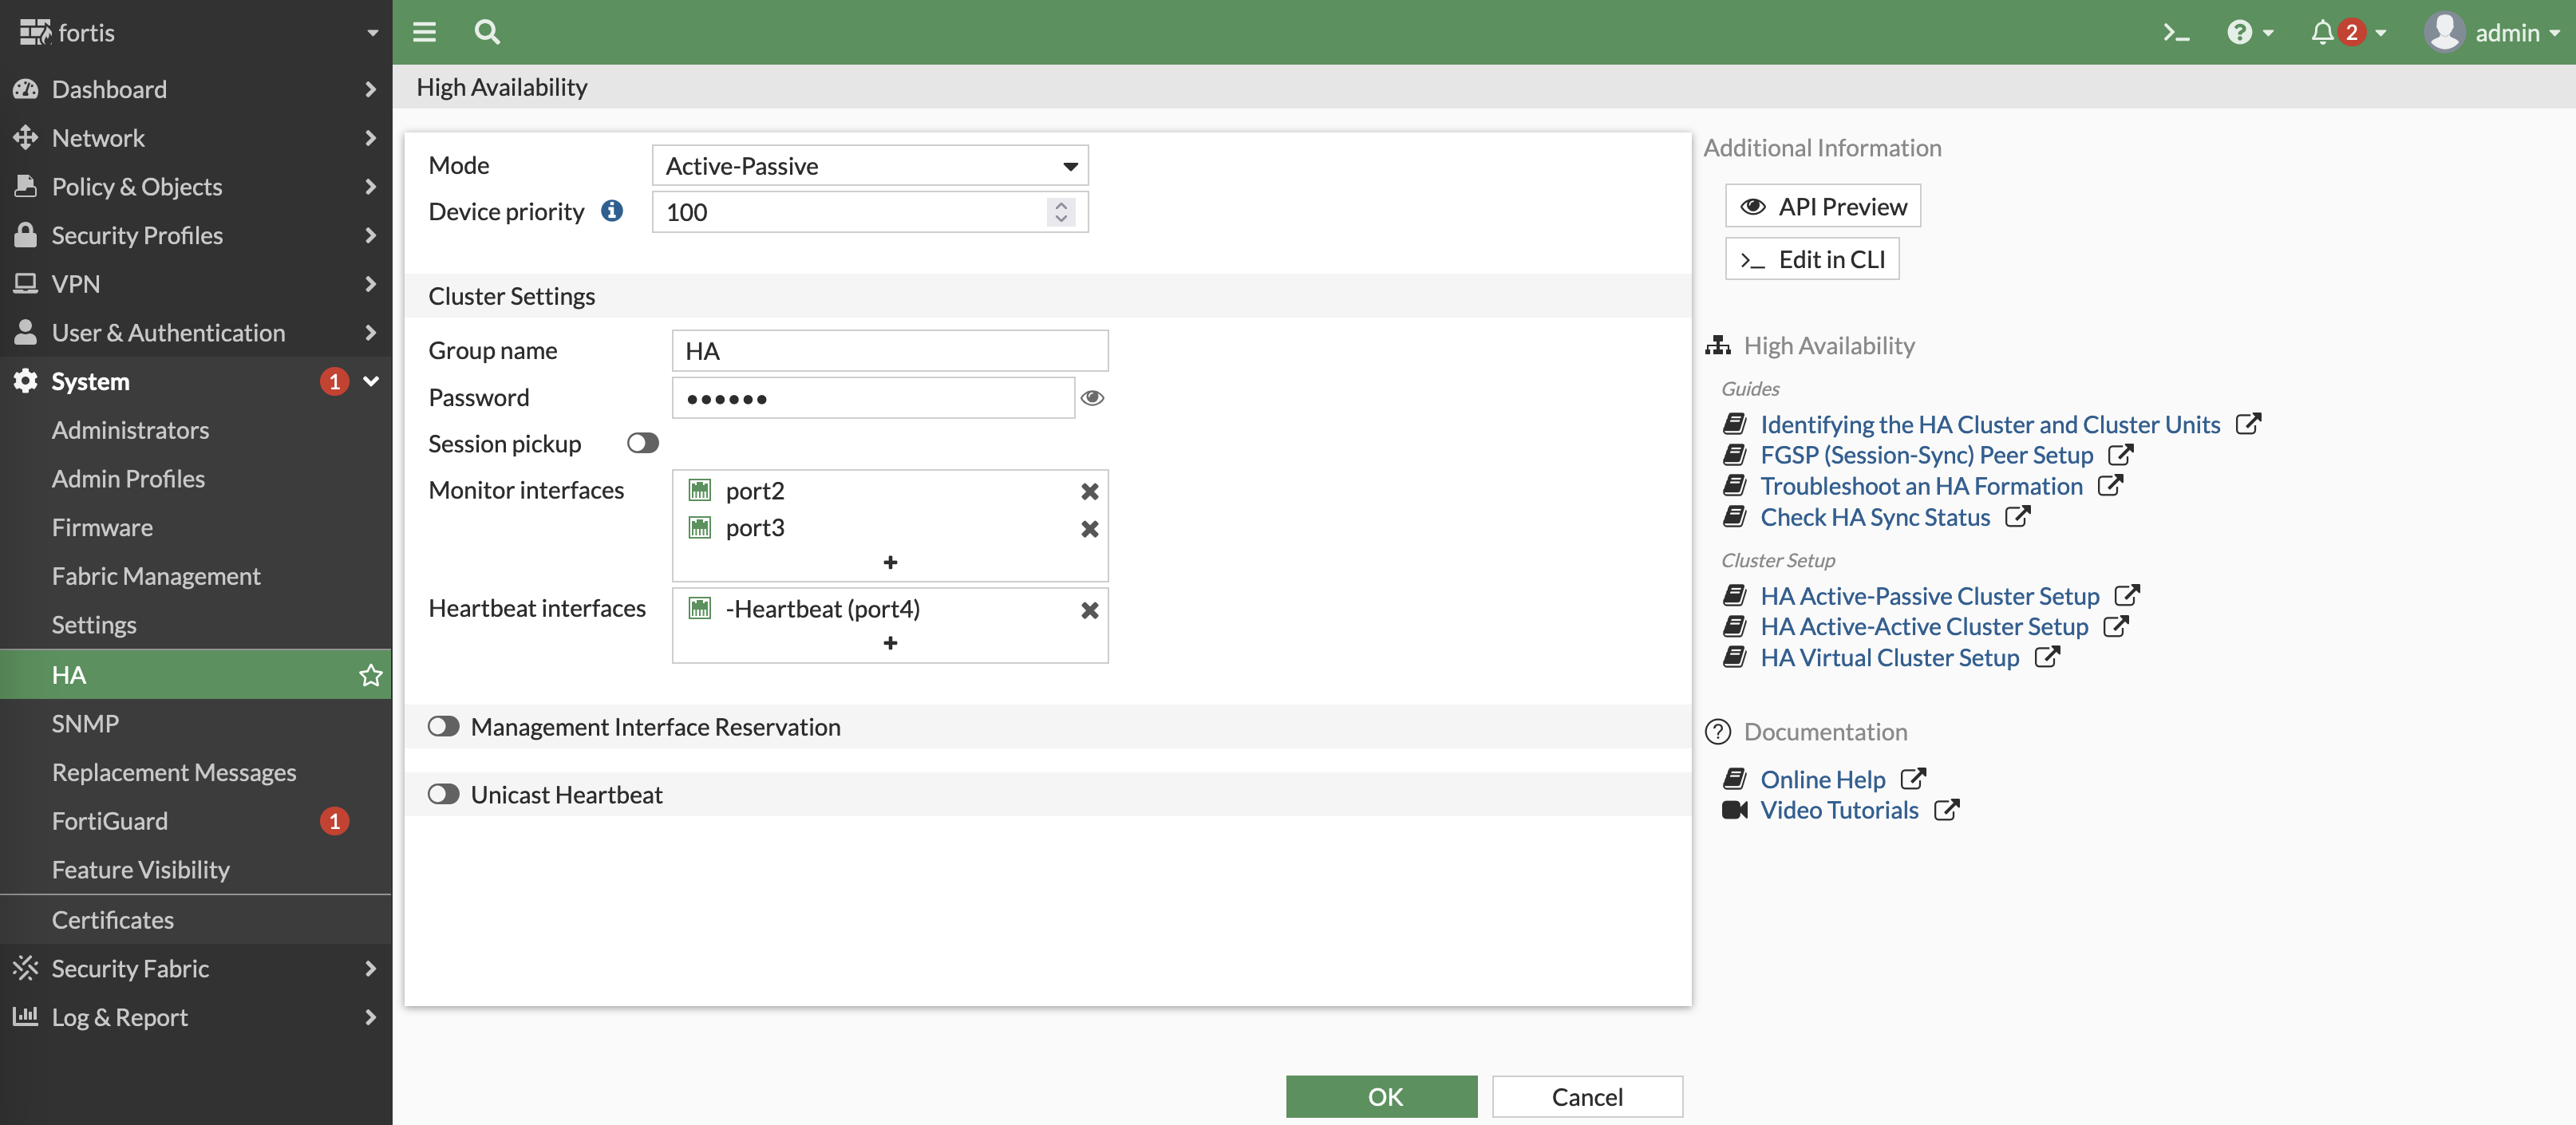The width and height of the screenshot is (2576, 1125).
Task: Remove Heartbeat port4 interface
Action: (1089, 609)
